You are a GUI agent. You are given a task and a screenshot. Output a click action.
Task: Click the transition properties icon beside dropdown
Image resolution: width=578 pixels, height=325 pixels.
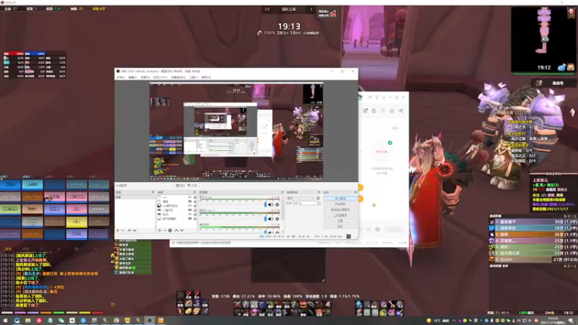(318, 198)
